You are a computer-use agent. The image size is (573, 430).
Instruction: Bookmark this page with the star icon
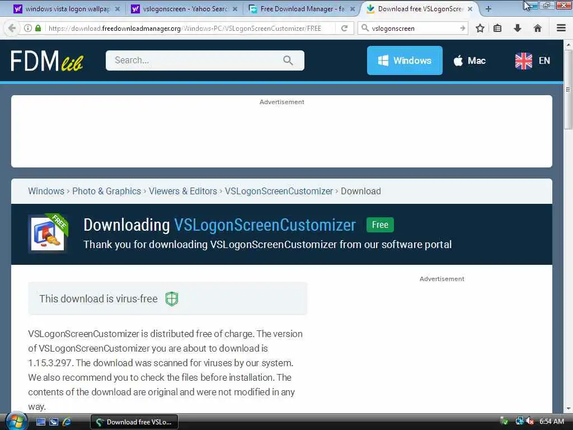[x=480, y=28]
